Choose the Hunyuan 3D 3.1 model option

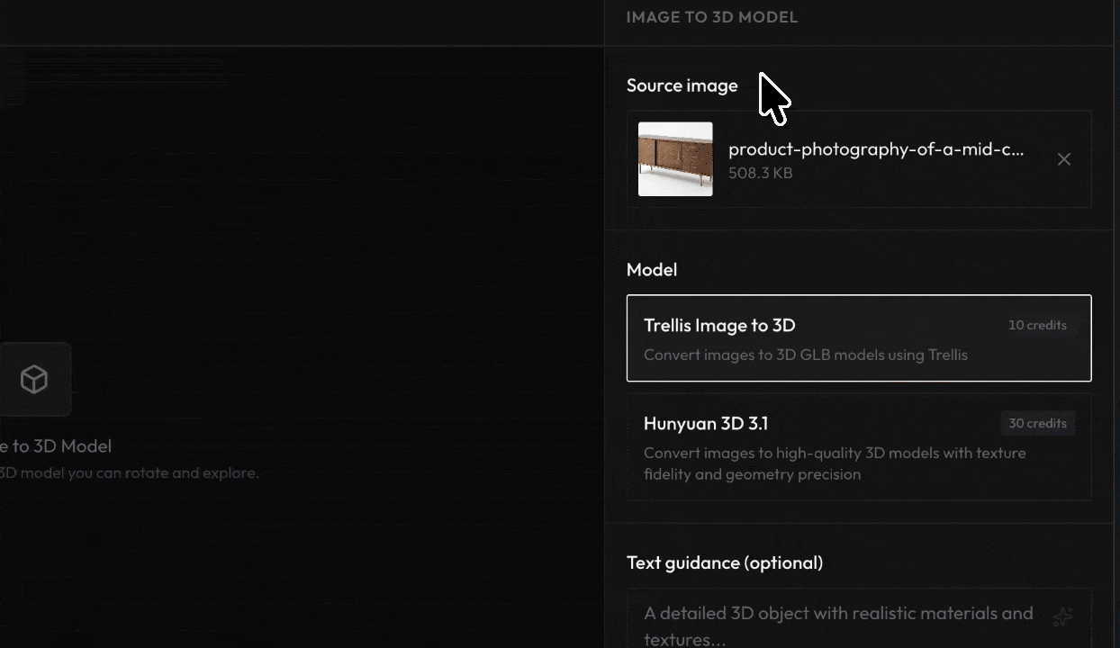(858, 447)
